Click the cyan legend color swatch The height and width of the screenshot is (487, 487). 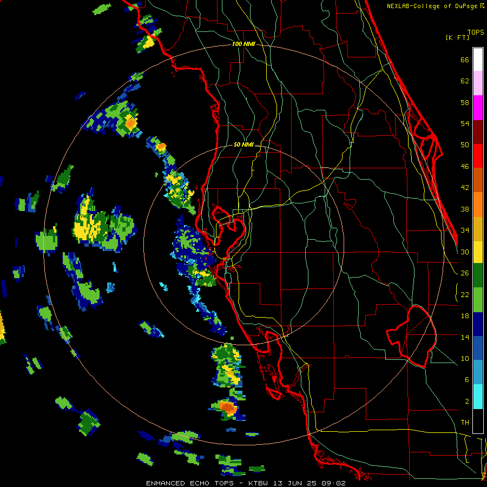478,397
